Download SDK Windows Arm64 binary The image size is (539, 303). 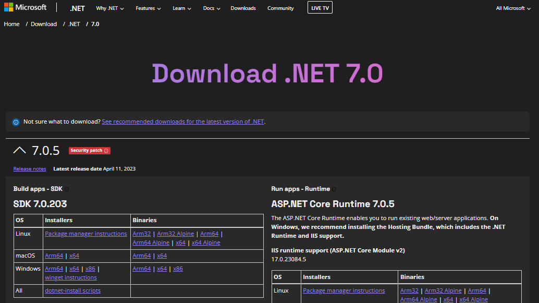[142, 269]
